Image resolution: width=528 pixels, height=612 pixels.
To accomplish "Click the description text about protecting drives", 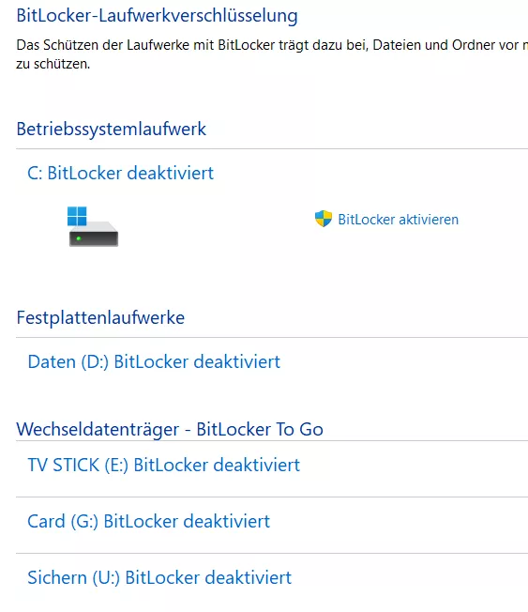I will coord(272,54).
